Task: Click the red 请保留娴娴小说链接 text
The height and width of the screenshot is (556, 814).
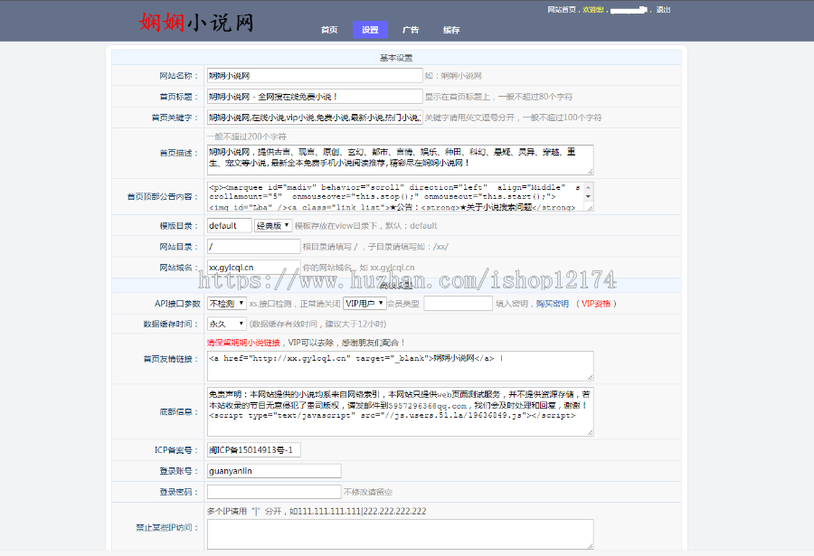Action: click(x=243, y=343)
